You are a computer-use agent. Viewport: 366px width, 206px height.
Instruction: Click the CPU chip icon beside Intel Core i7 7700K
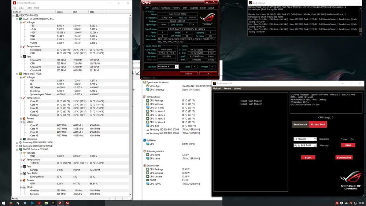click(x=21, y=74)
